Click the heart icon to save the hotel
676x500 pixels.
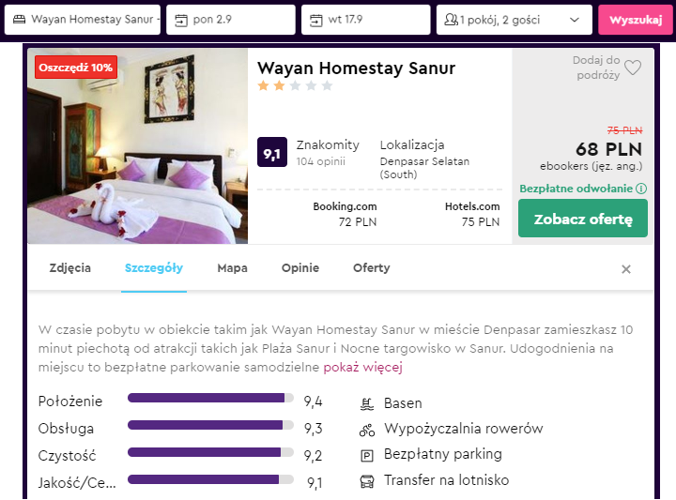(633, 68)
